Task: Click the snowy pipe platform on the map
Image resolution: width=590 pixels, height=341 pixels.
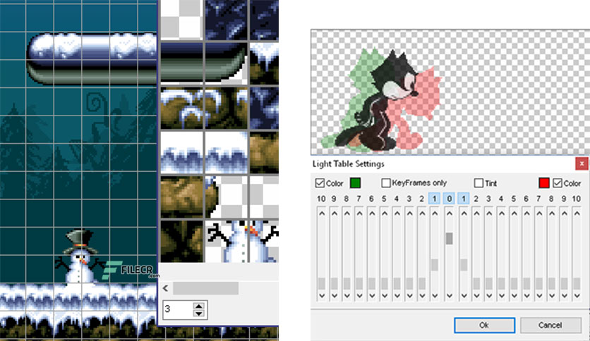Action: (92, 58)
